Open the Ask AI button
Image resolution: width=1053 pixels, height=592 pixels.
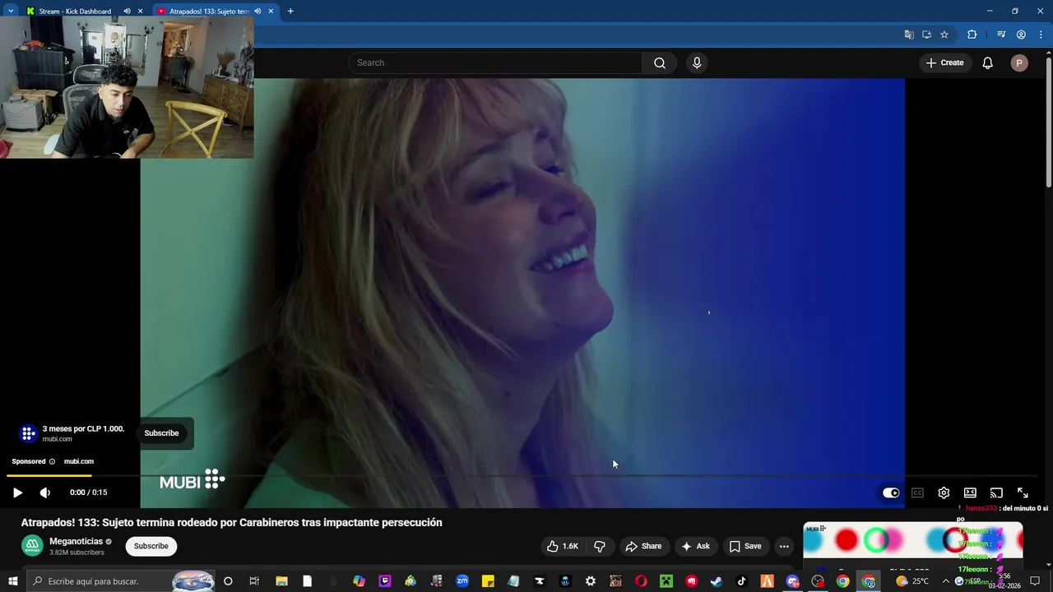tap(696, 546)
